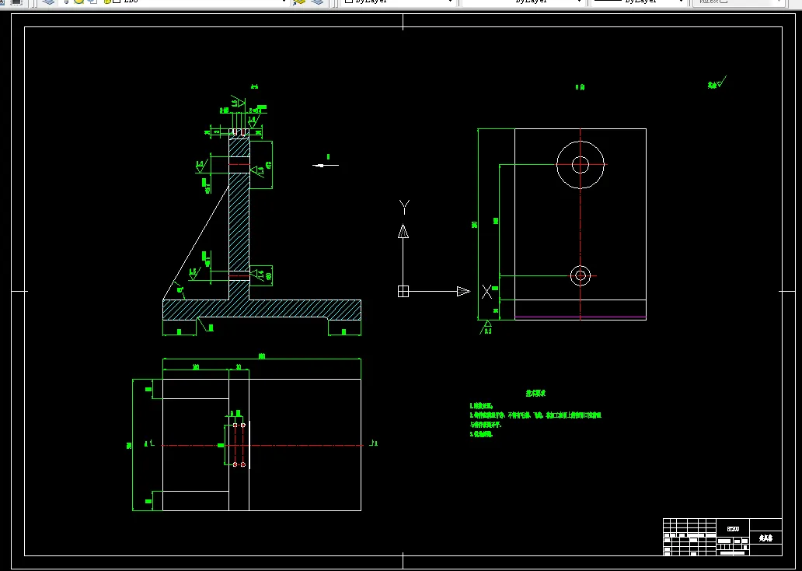
Task: Select the overall height dimension left of the right view
Action: pyautogui.click(x=475, y=224)
